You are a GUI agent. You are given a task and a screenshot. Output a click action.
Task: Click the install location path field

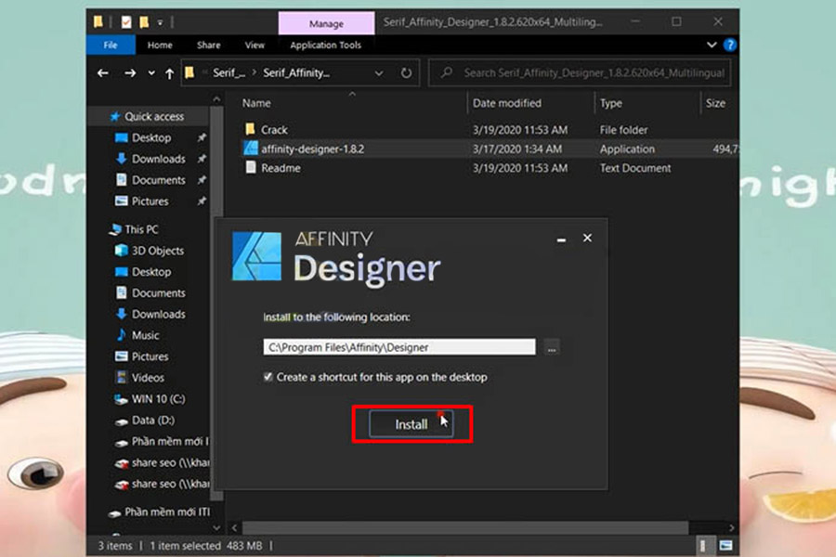[x=399, y=347]
